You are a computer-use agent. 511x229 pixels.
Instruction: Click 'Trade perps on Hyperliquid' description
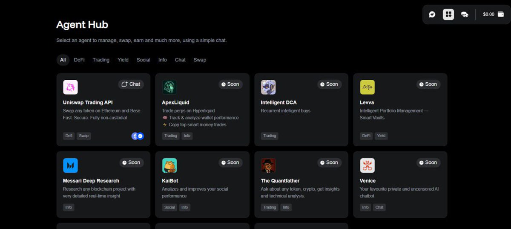pos(188,111)
